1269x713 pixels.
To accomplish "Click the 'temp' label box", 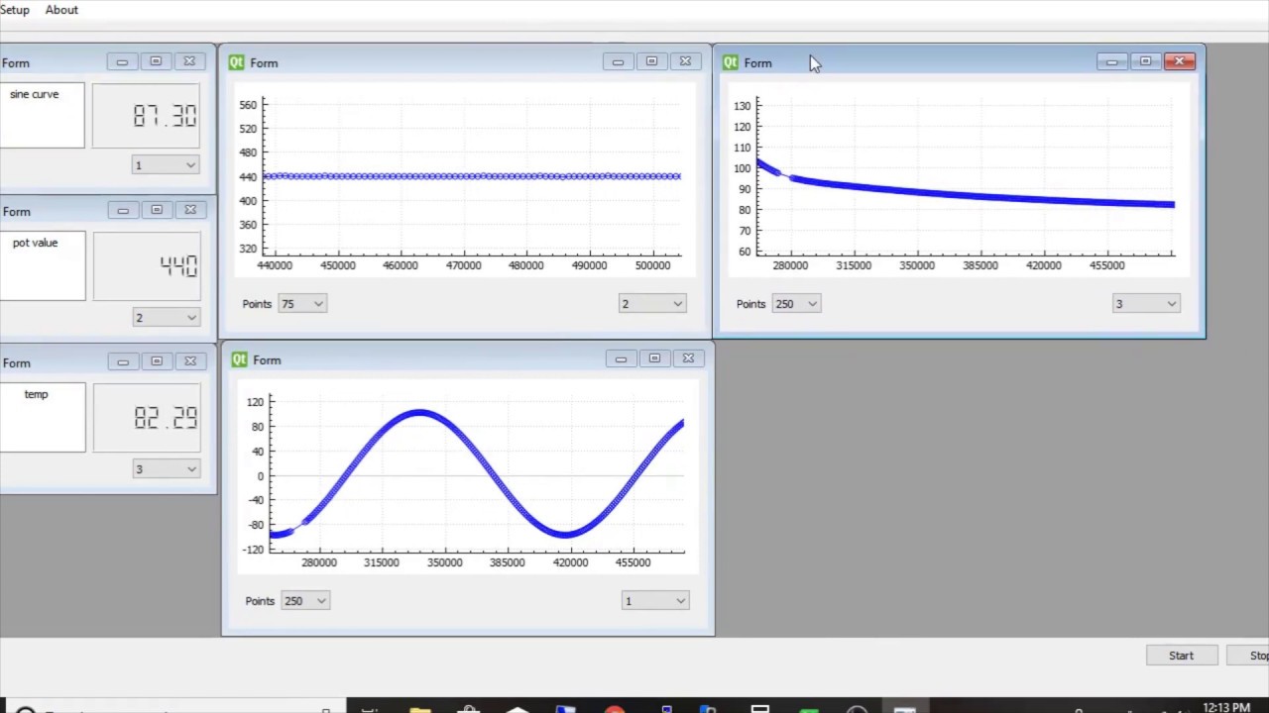I will click(x=42, y=417).
